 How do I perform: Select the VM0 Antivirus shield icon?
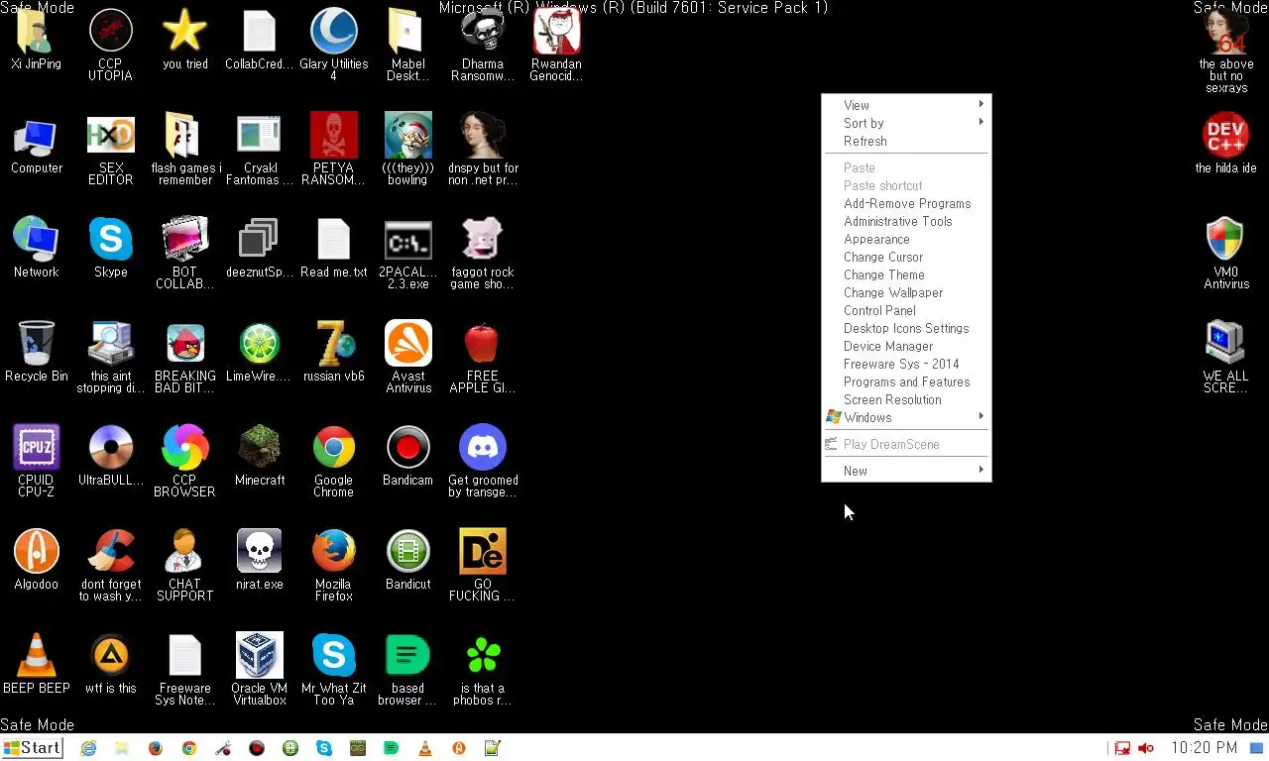(1225, 253)
